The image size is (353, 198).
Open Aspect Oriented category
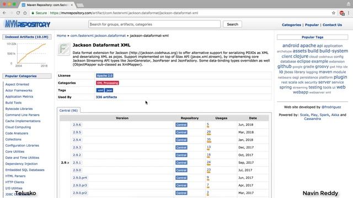click(17, 84)
